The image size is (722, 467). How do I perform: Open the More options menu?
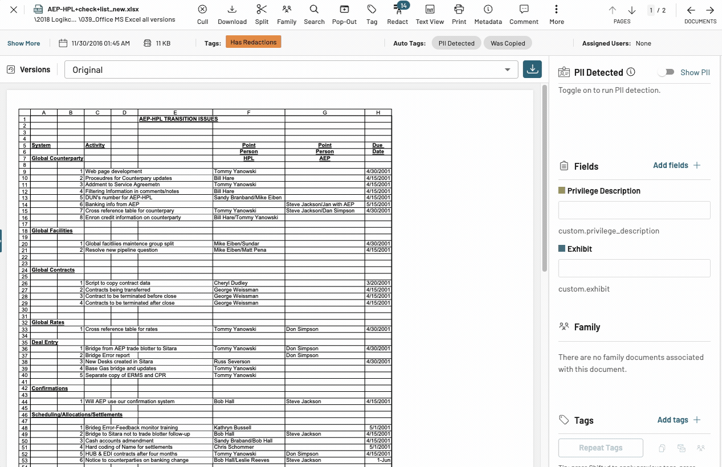[556, 14]
